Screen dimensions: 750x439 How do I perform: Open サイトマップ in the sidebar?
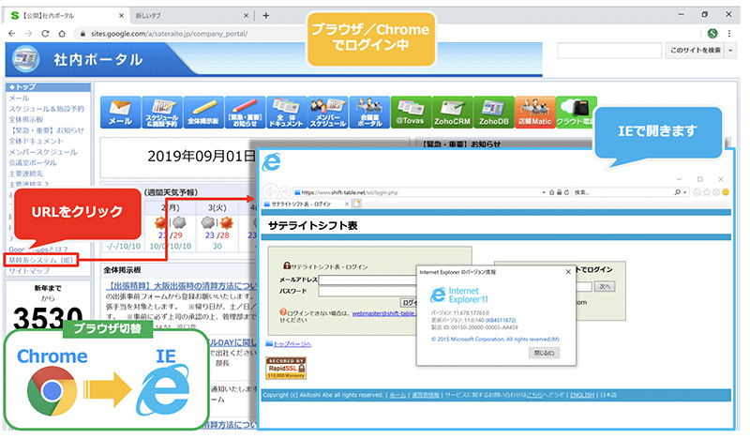coord(29,271)
